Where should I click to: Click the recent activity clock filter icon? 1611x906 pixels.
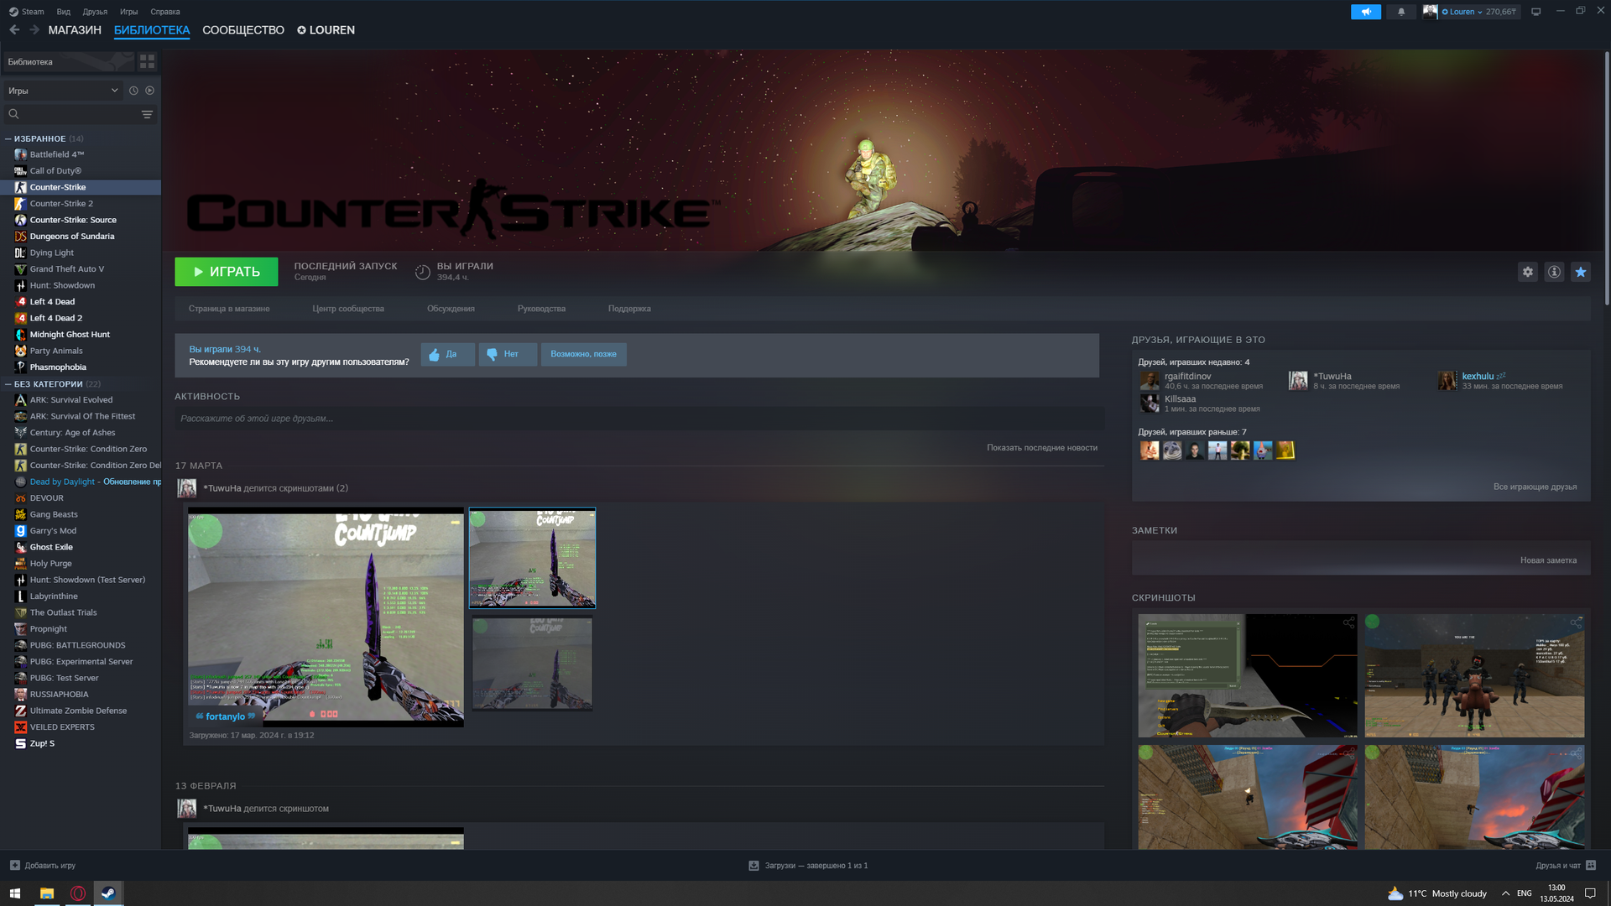pos(133,91)
